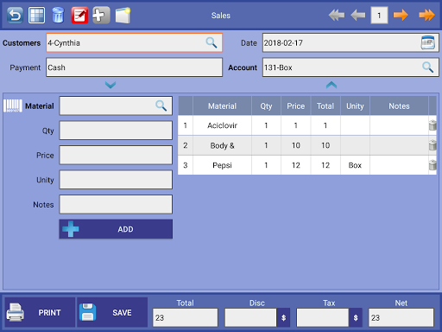Click the blue trash bin toolbar icon
This screenshot has height=332, width=442.
58,15
